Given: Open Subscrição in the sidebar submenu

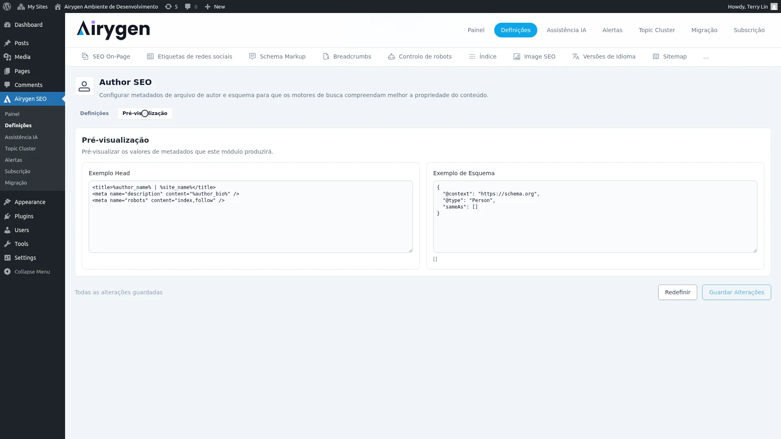Looking at the screenshot, I should pos(17,172).
